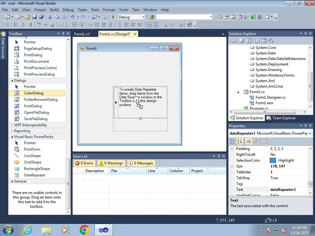Click the Open File toolbar icon
The image size is (315, 236).
point(27,17)
